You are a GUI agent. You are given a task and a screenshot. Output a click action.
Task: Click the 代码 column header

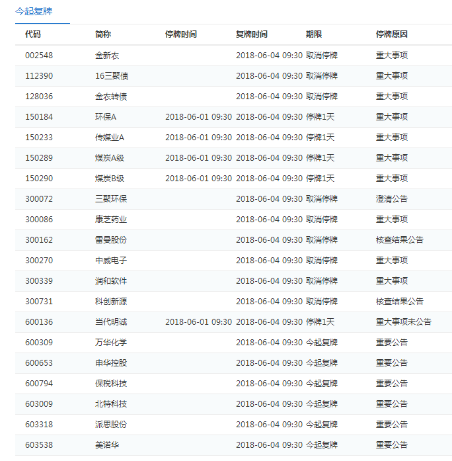click(x=32, y=34)
